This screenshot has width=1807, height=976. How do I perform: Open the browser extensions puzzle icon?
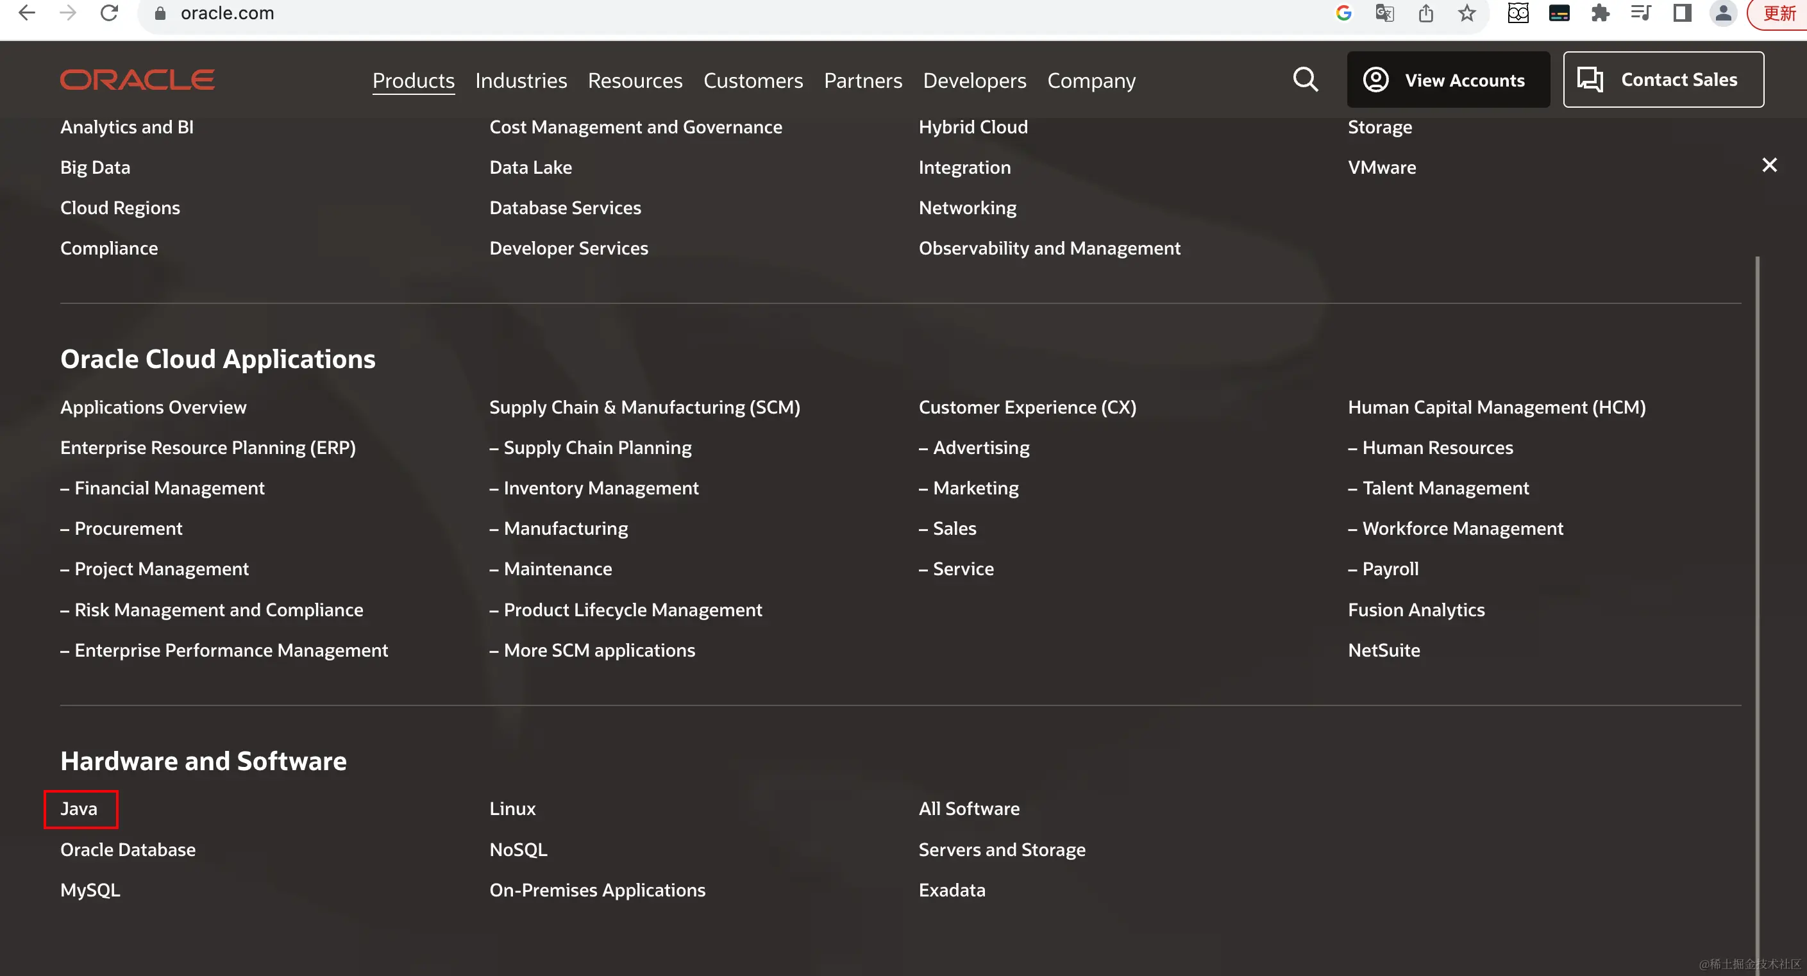pos(1600,13)
